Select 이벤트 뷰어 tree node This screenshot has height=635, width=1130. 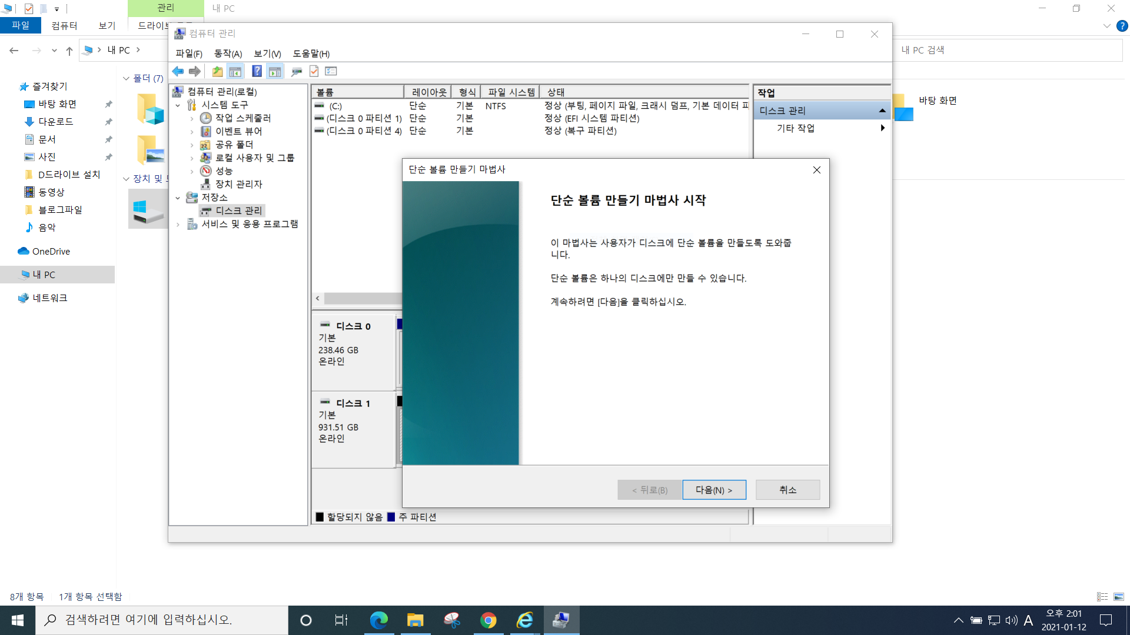[238, 131]
